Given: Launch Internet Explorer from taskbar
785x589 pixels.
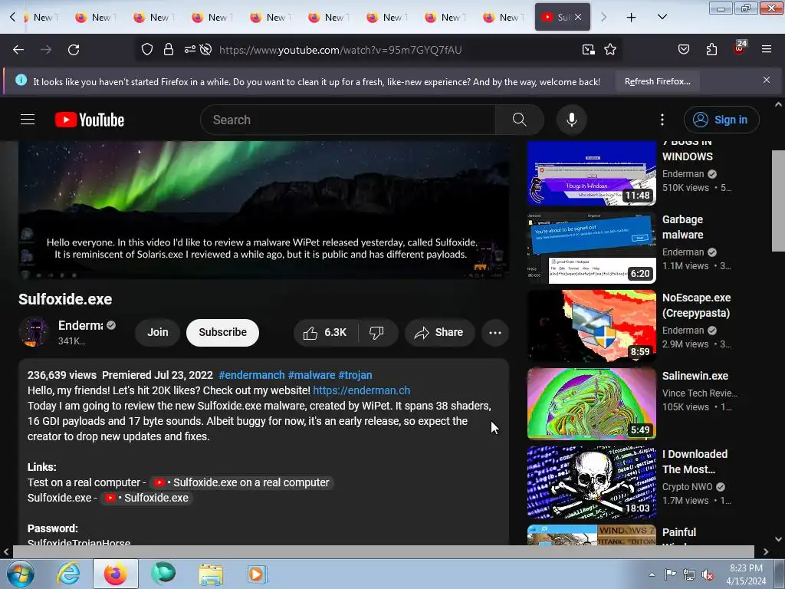Looking at the screenshot, I should pos(68,574).
